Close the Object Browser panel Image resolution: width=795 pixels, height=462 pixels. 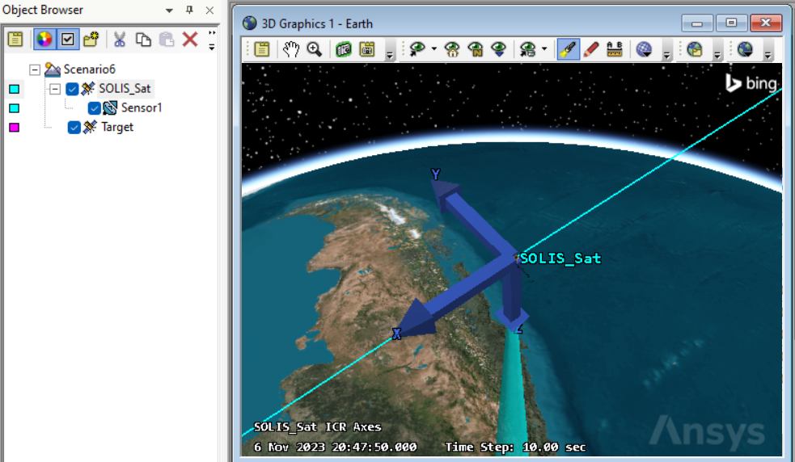pyautogui.click(x=209, y=10)
